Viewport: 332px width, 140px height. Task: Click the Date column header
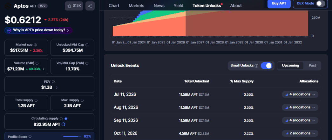118,81
